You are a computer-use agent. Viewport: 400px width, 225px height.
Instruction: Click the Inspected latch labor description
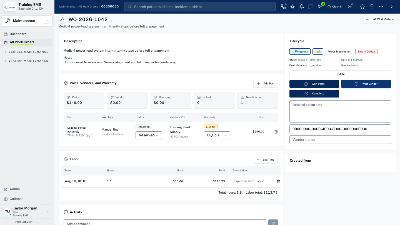[249, 181]
